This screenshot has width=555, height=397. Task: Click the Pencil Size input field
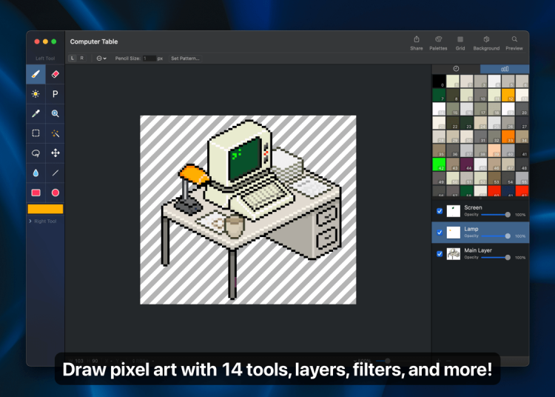click(x=149, y=58)
